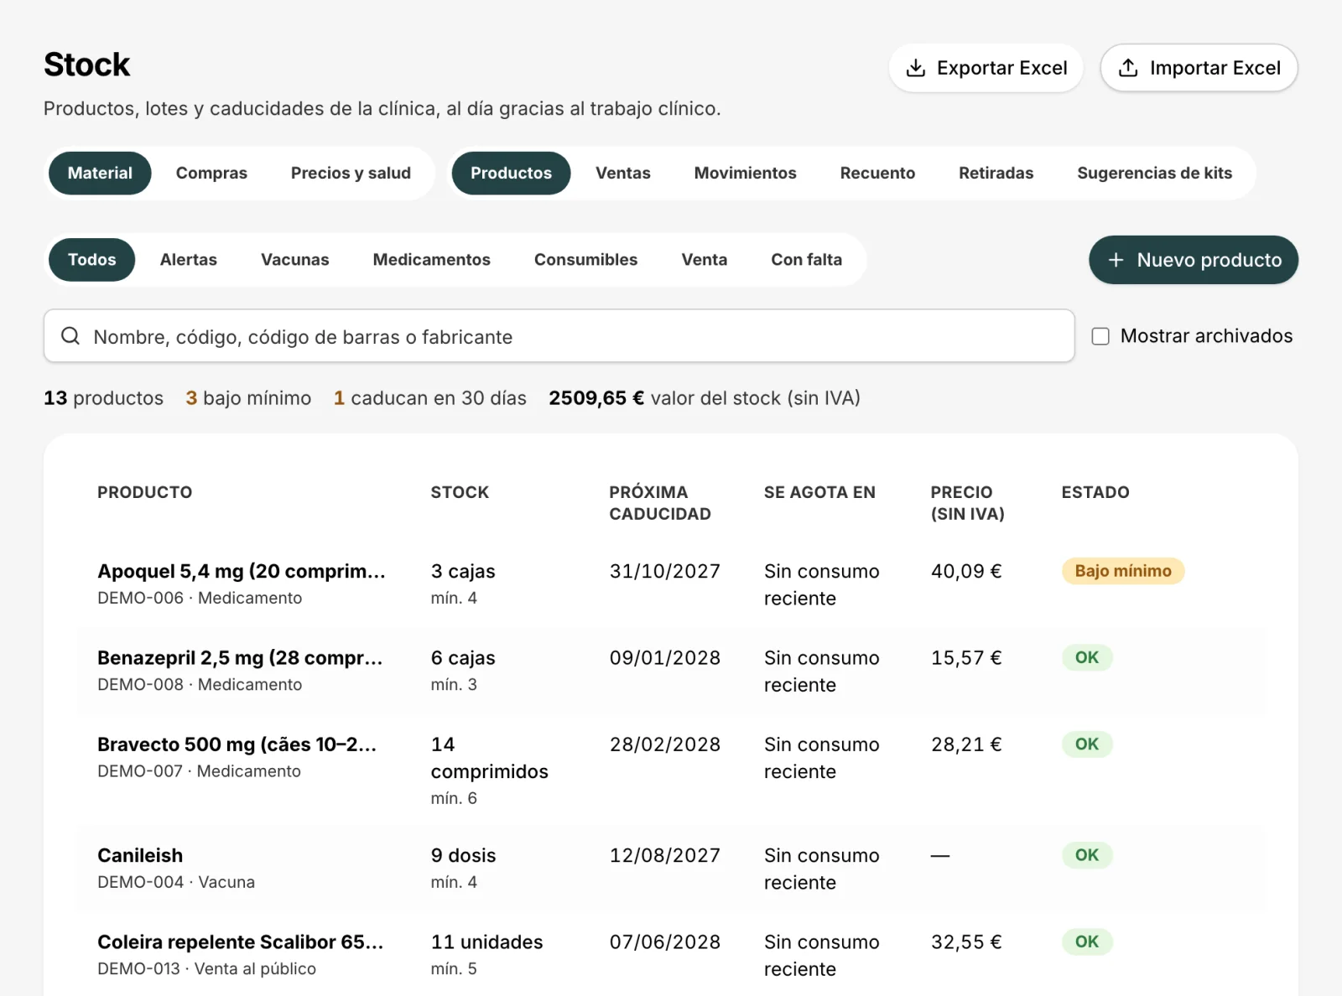Go to the Ventas tab
1342x996 pixels.
point(623,173)
